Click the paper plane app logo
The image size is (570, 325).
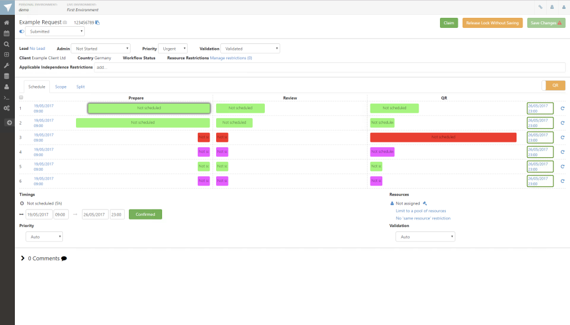7,7
